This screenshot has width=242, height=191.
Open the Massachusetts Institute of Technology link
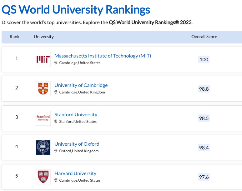pos(103,56)
